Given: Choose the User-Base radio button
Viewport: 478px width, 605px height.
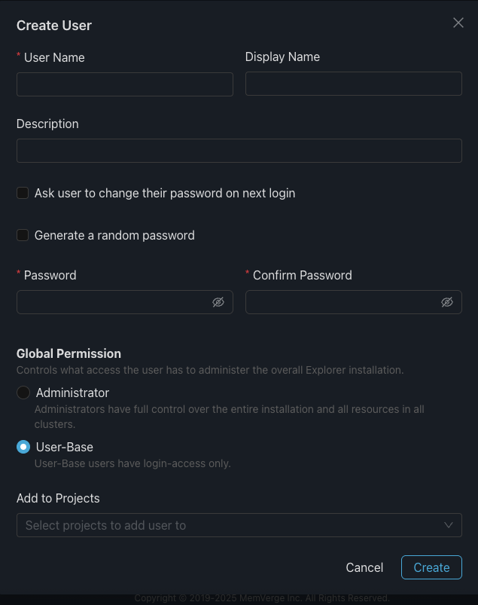Looking at the screenshot, I should pyautogui.click(x=23, y=447).
